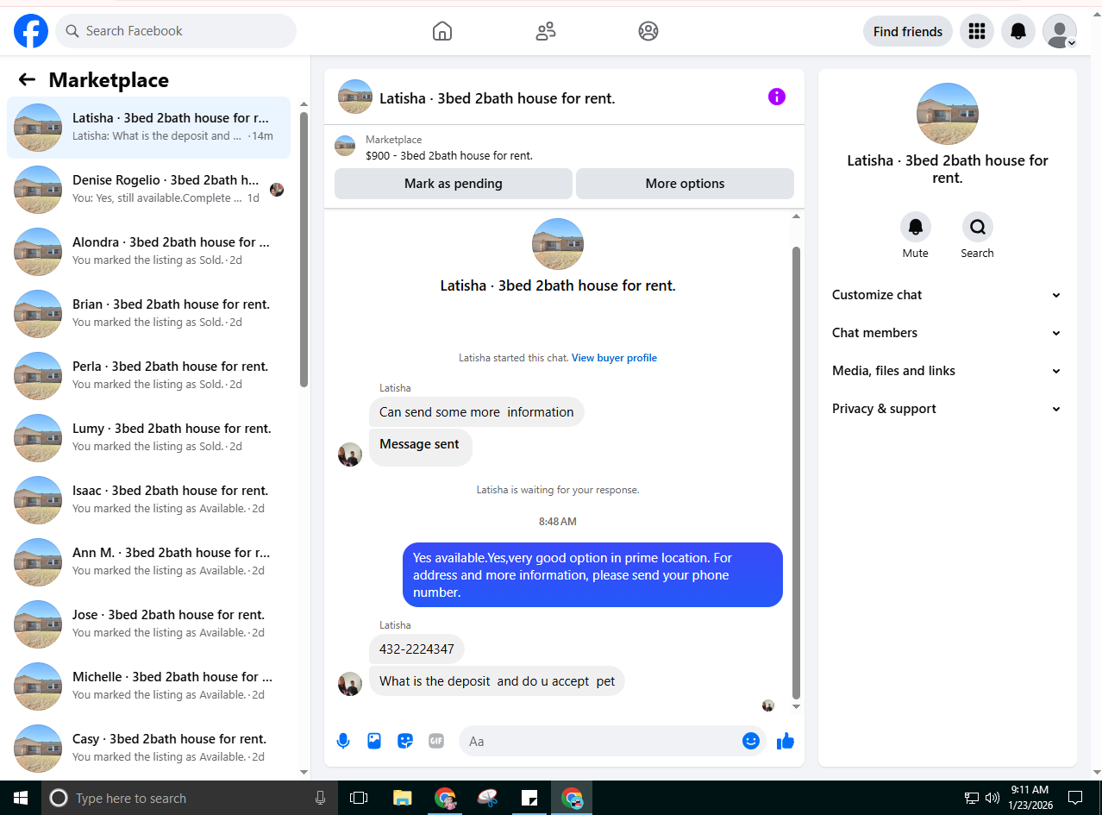Open the account profile menu avatar
Screen dimensions: 1102x815
(1060, 31)
